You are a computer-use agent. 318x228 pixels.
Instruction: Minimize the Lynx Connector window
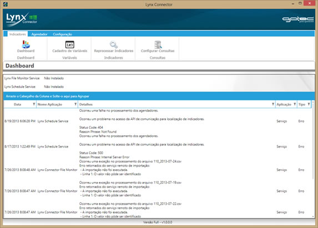point(293,4)
